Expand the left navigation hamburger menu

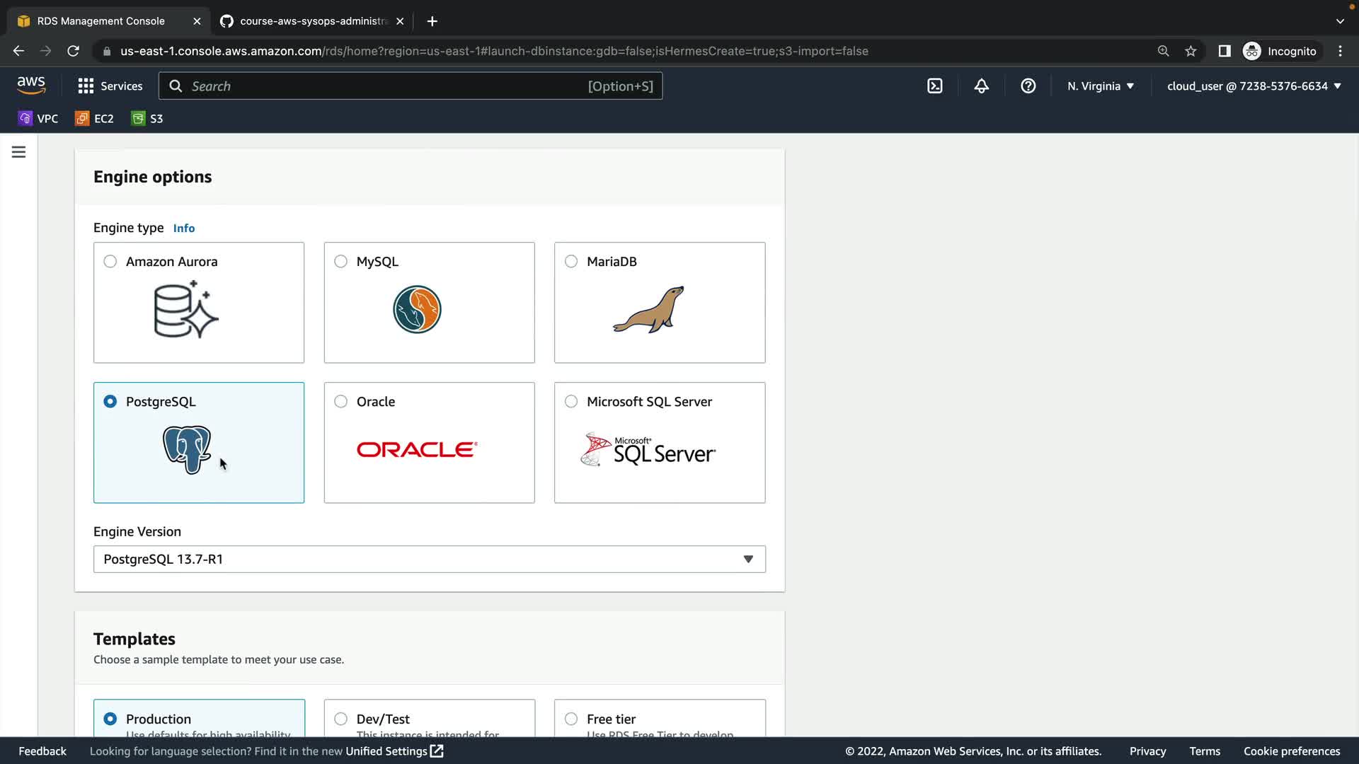(x=18, y=152)
